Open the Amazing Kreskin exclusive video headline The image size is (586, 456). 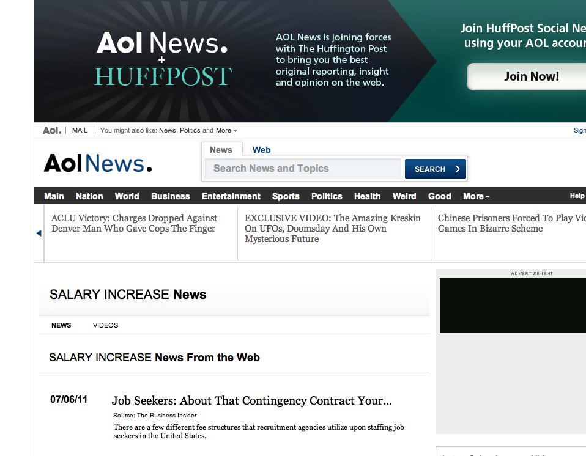click(333, 228)
